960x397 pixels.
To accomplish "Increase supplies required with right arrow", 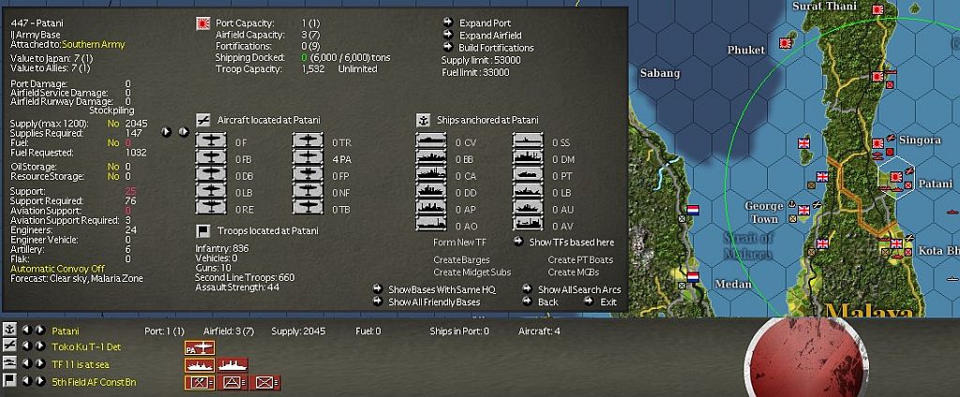I will [183, 132].
